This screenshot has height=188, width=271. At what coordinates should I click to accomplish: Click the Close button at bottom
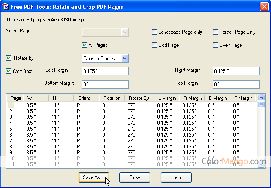[x=135, y=177]
